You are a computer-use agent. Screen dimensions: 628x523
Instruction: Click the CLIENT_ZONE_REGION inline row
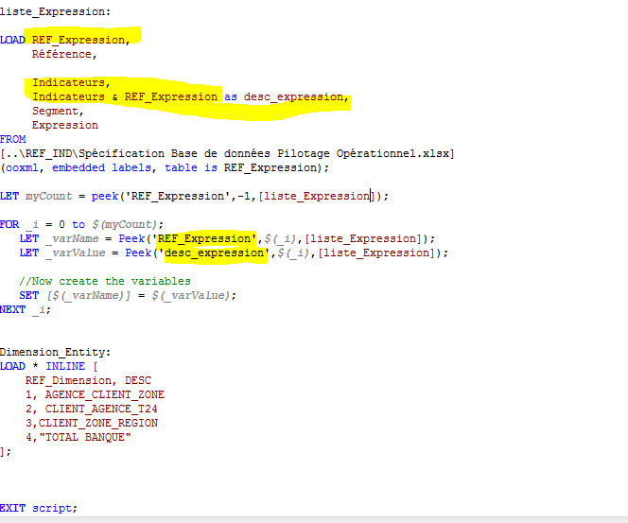92,424
